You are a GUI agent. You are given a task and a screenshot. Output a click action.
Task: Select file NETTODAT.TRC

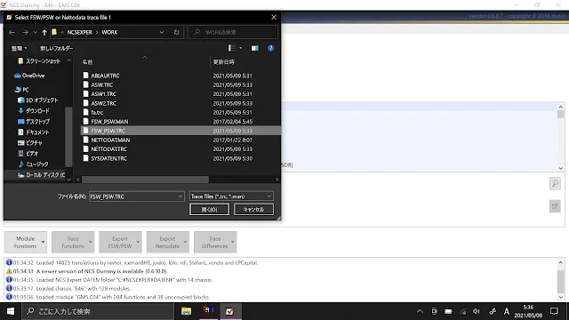pos(108,149)
